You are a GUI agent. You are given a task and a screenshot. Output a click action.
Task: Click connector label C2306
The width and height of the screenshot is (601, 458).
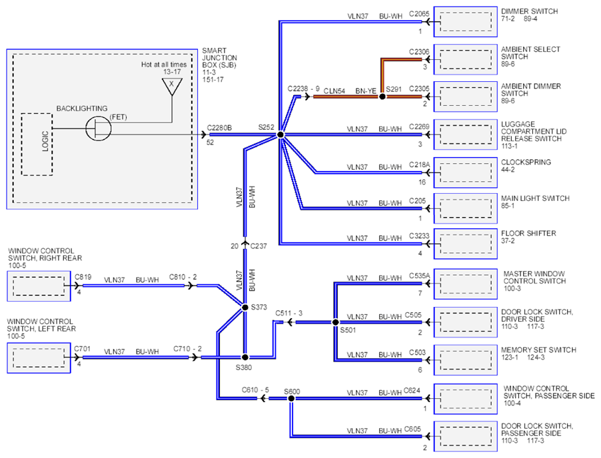click(x=419, y=52)
